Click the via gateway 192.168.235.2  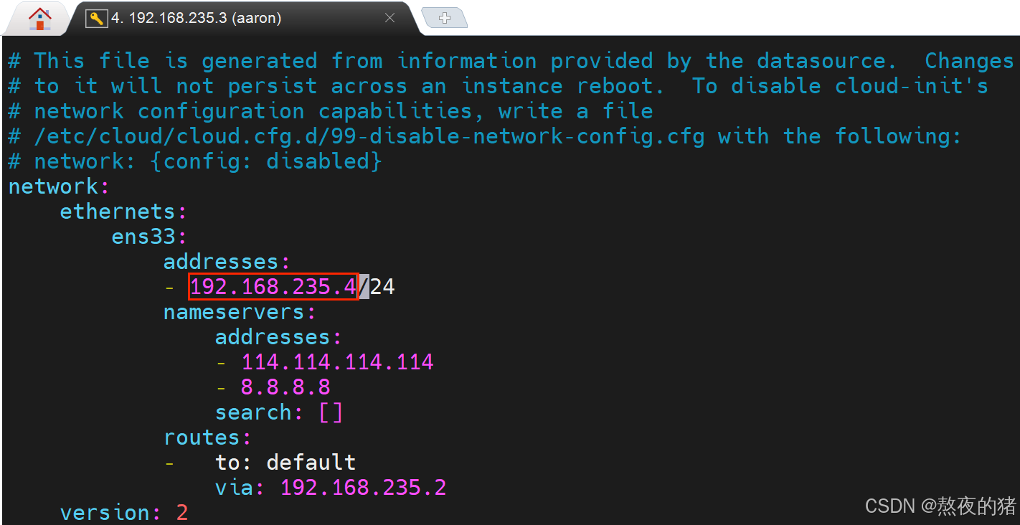[x=363, y=488]
